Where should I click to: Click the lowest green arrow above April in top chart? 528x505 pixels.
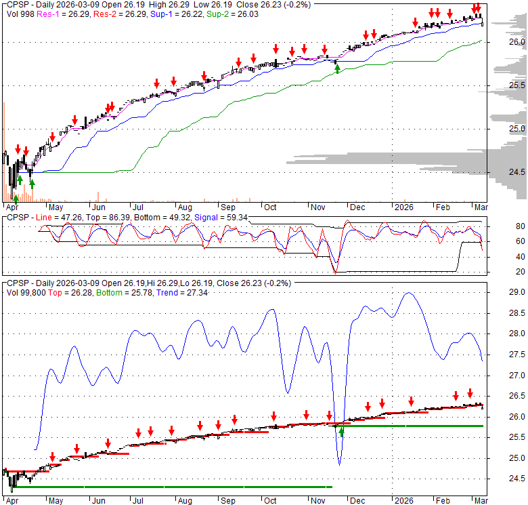pyautogui.click(x=16, y=199)
